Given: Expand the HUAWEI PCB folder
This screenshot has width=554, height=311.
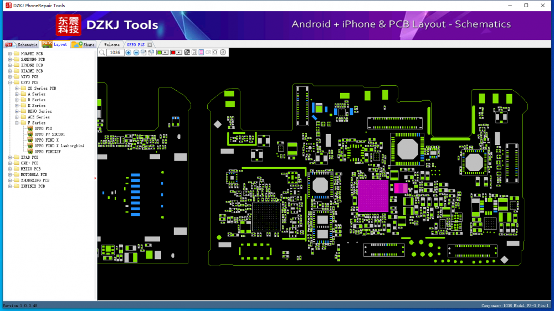Looking at the screenshot, I should pyautogui.click(x=9, y=54).
